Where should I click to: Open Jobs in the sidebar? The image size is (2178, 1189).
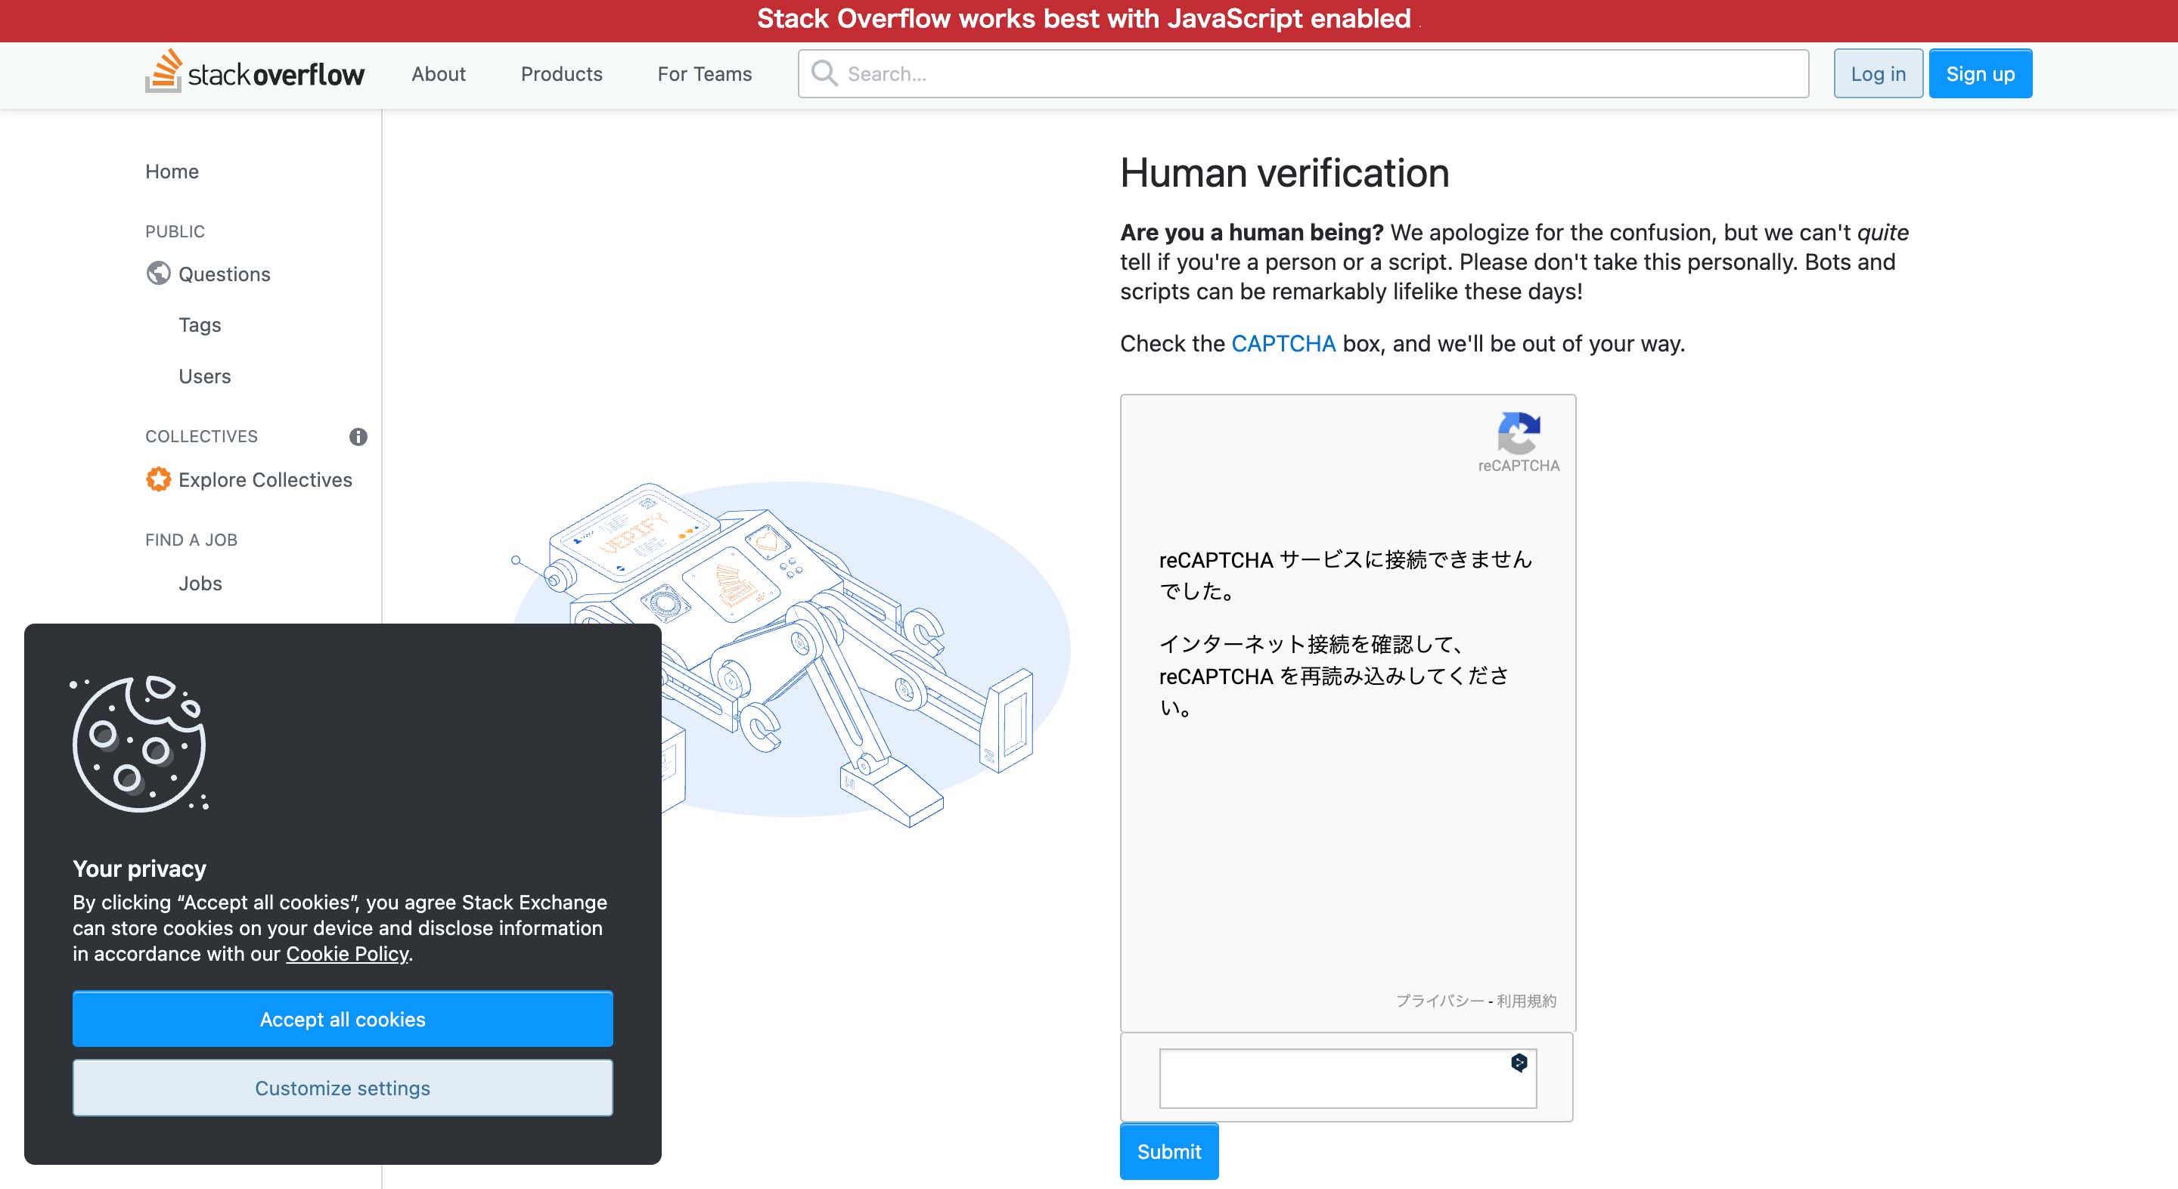(200, 583)
